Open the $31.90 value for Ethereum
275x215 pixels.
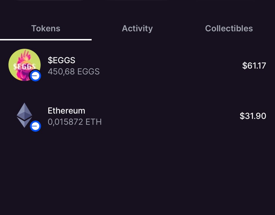[253, 116]
